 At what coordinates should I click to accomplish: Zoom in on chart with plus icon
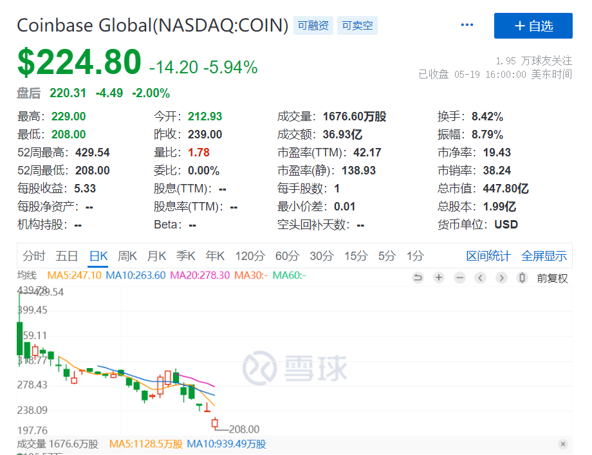(x=438, y=277)
